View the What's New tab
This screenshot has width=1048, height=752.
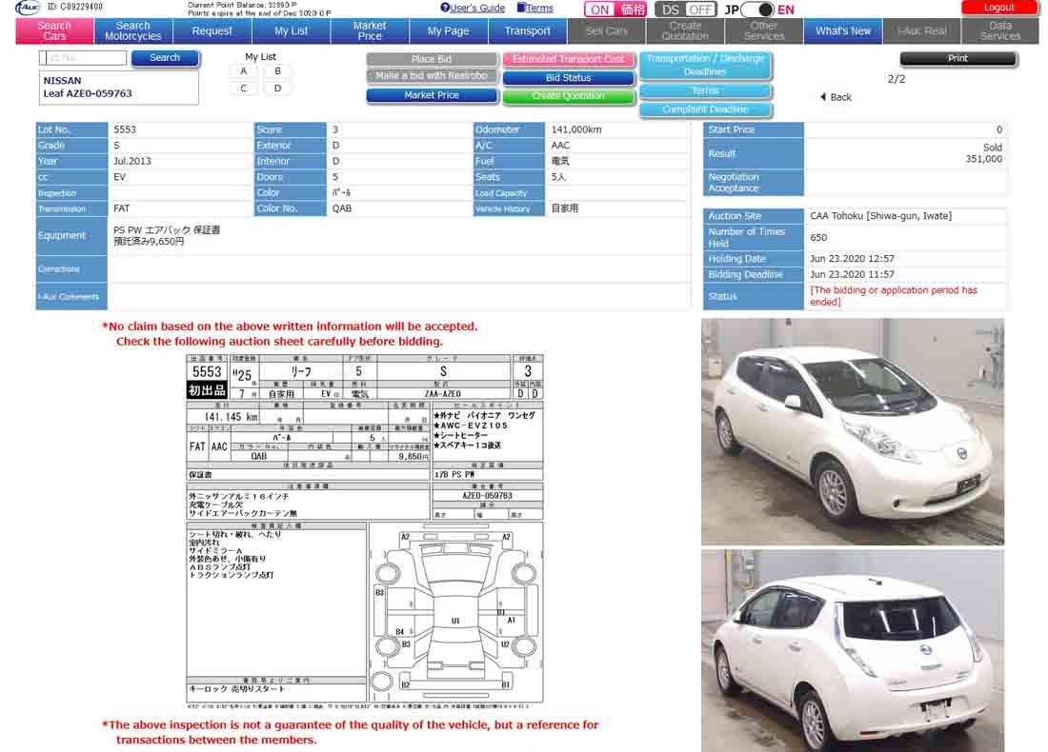[x=843, y=30]
